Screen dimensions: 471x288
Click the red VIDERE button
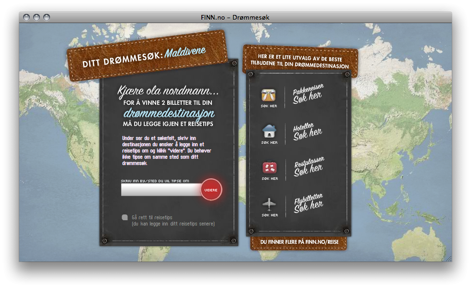pyautogui.click(x=211, y=190)
